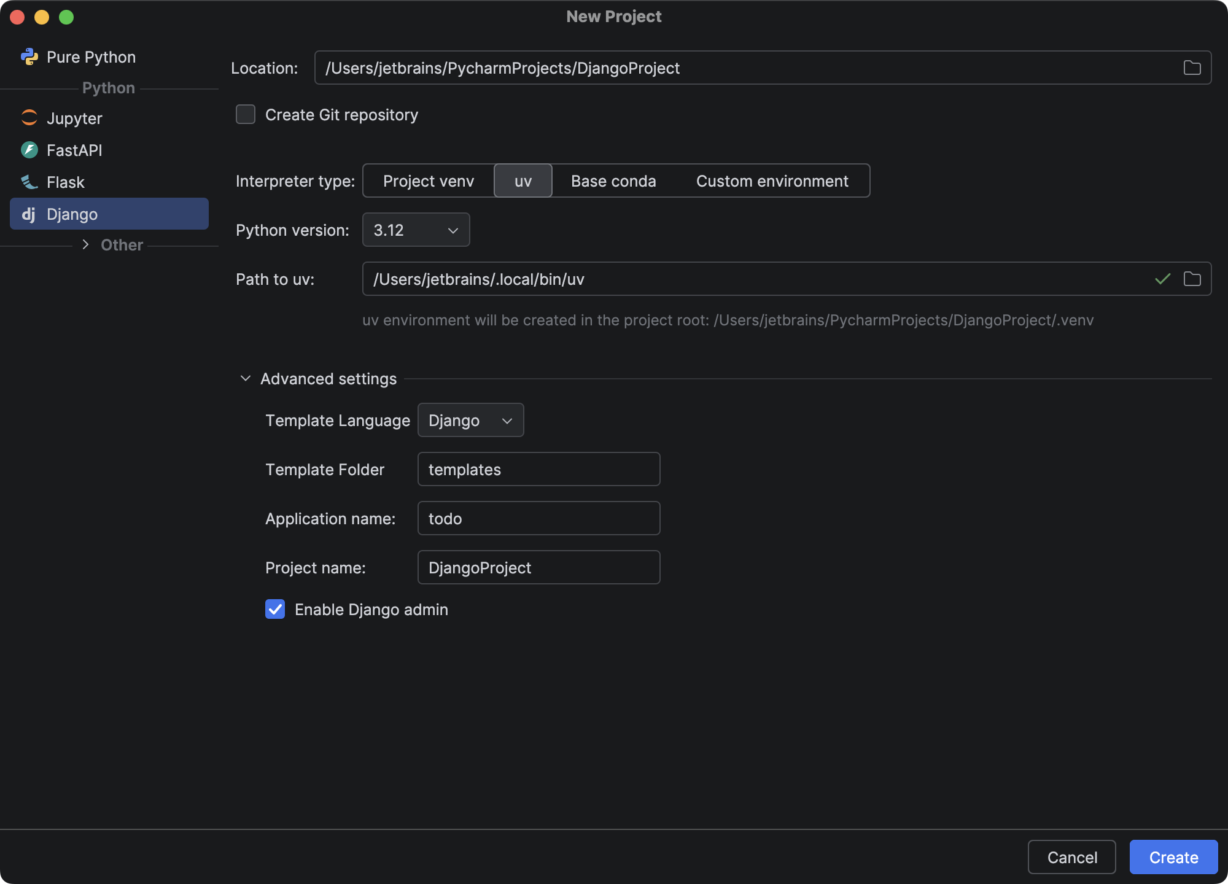
Task: Uncheck Enable Django admin
Action: 275,609
